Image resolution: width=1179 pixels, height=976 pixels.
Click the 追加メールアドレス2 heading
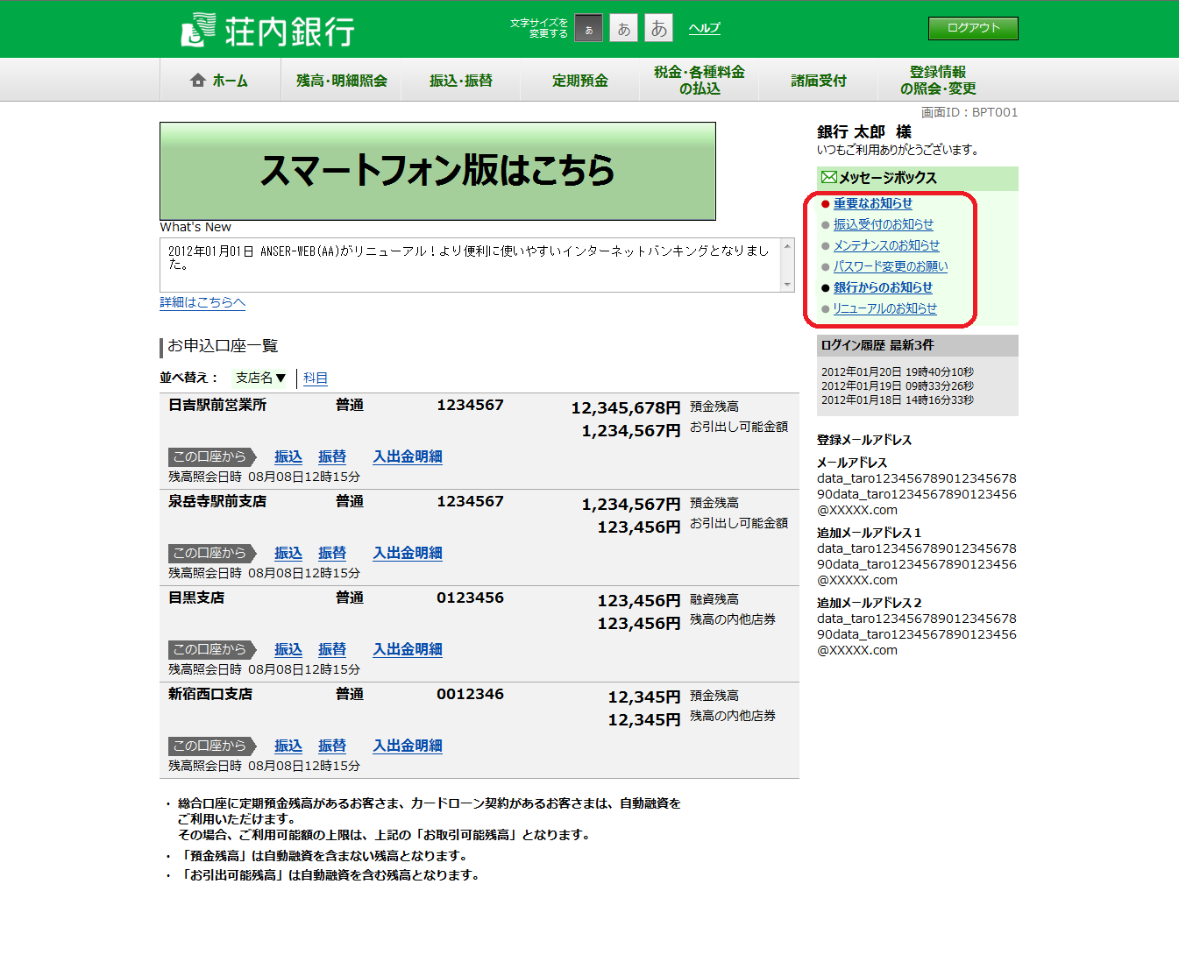(x=870, y=603)
